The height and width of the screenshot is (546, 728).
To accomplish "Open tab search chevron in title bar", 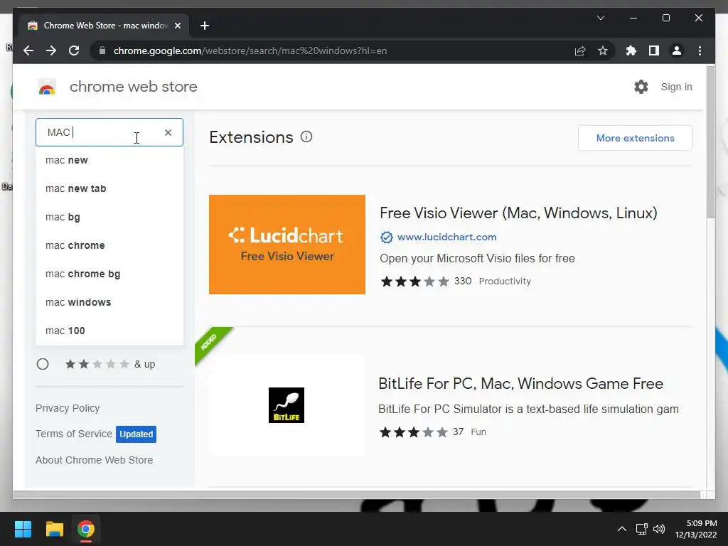I will (601, 18).
